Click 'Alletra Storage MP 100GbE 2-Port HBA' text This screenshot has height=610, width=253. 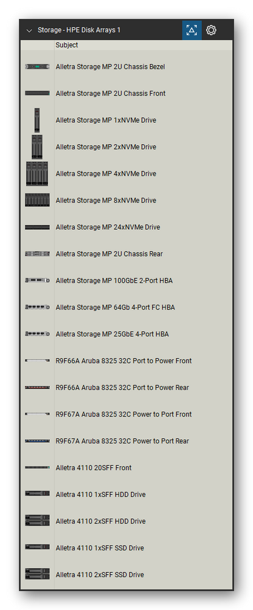click(114, 280)
